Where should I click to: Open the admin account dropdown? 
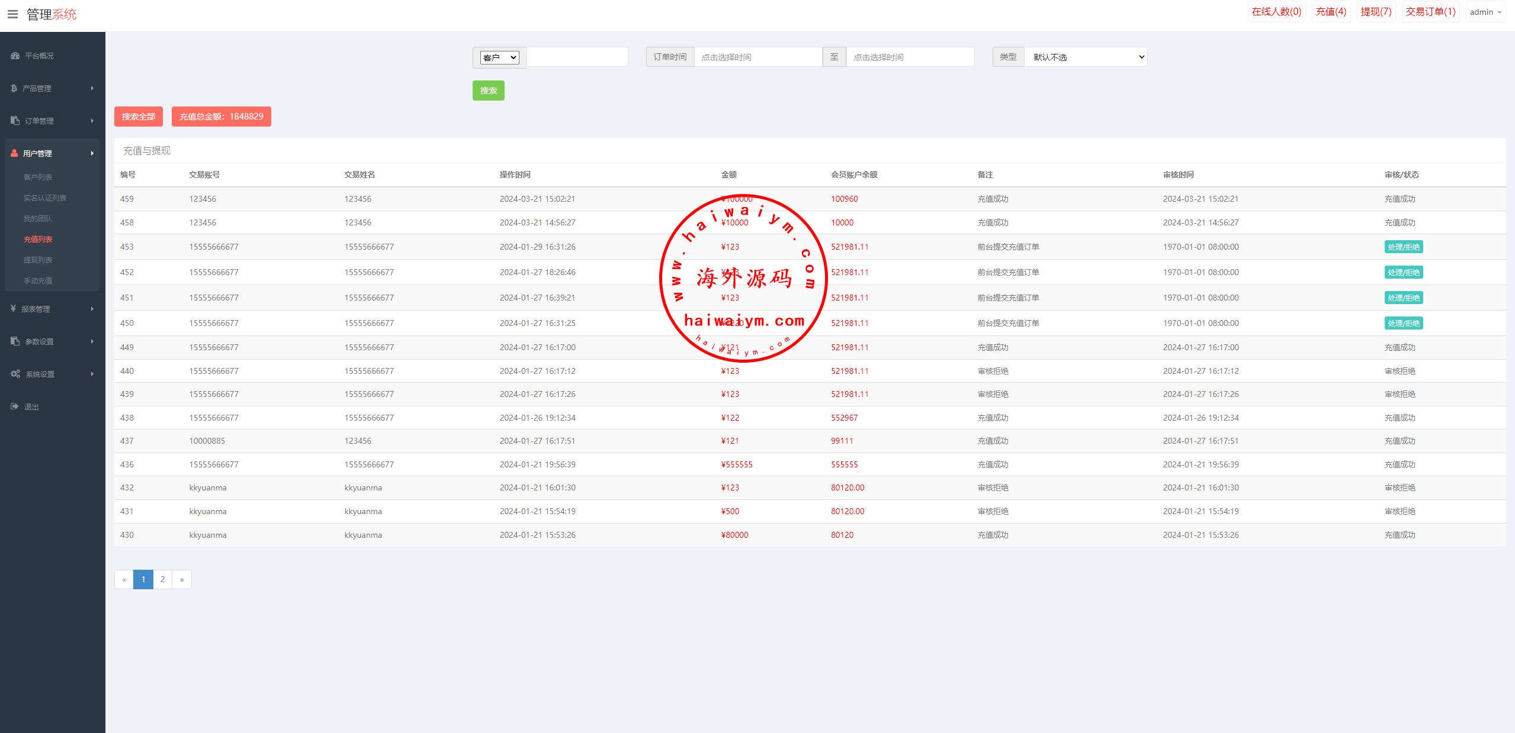1485,12
